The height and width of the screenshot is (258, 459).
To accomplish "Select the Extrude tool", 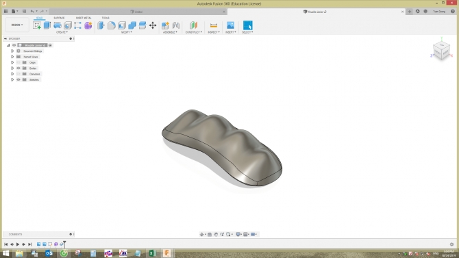I will click(x=47, y=25).
